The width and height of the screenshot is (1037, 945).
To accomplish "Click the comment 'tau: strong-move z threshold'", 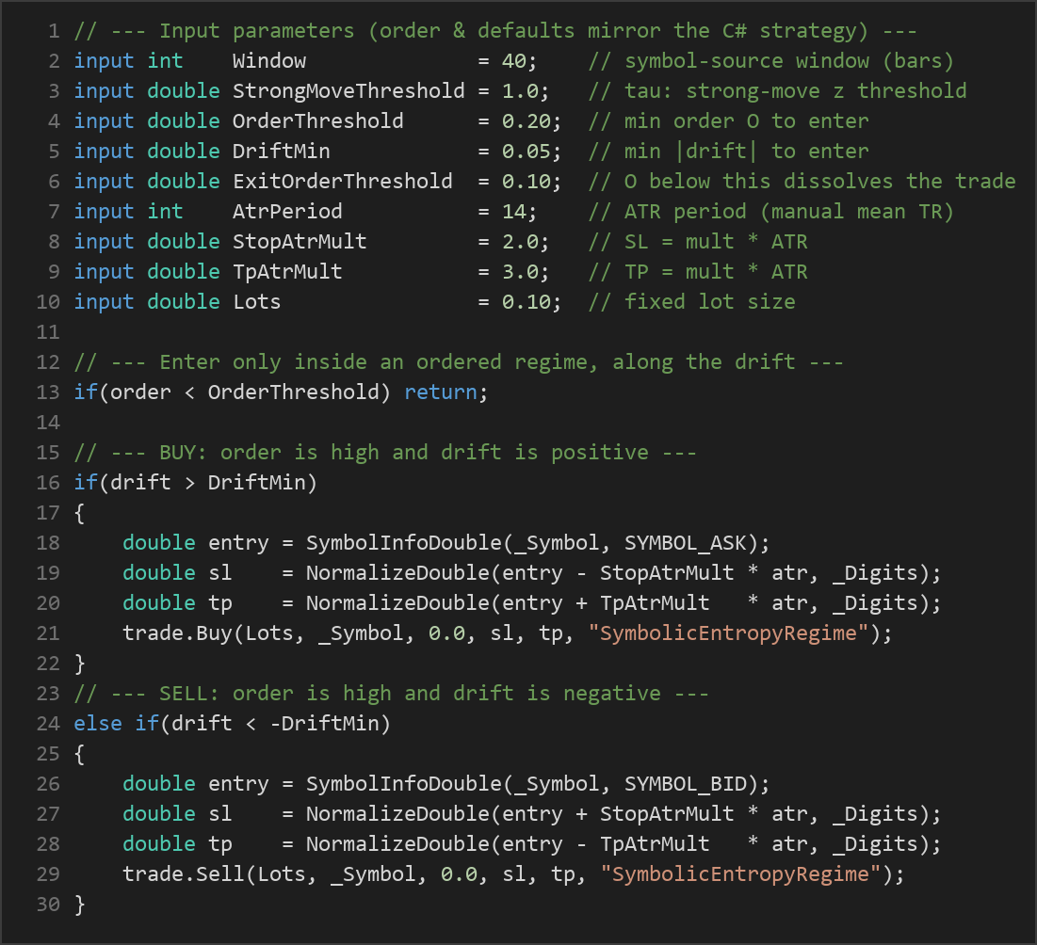I will point(778,90).
